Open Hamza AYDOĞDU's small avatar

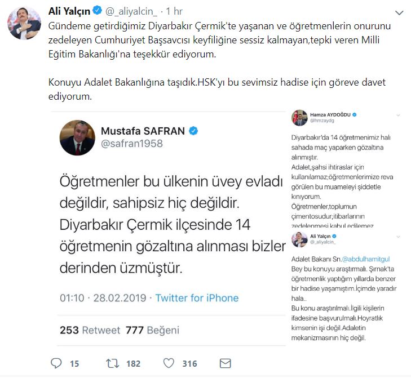point(299,118)
